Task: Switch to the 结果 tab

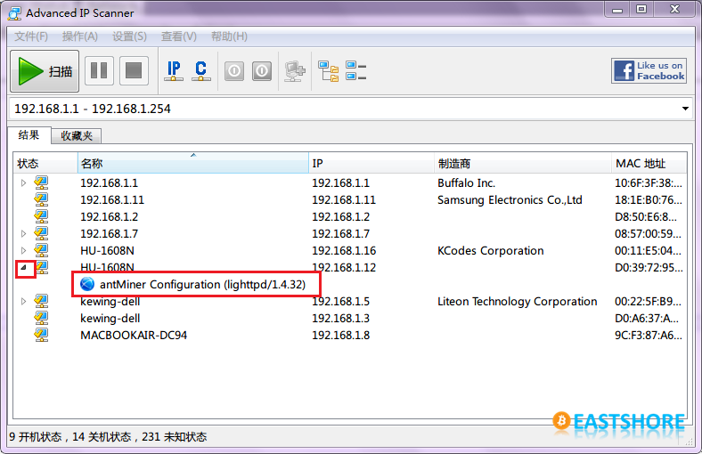Action: point(29,135)
